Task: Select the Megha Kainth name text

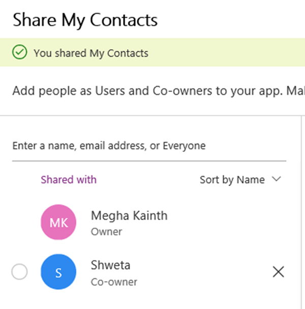Action: tap(129, 215)
